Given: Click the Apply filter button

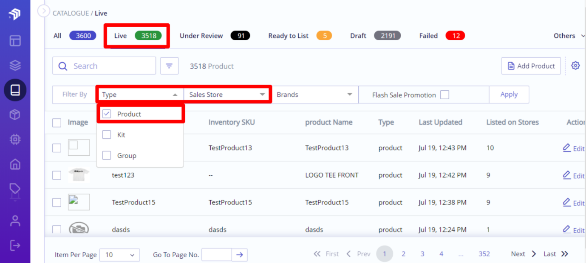Looking at the screenshot, I should coord(509,95).
